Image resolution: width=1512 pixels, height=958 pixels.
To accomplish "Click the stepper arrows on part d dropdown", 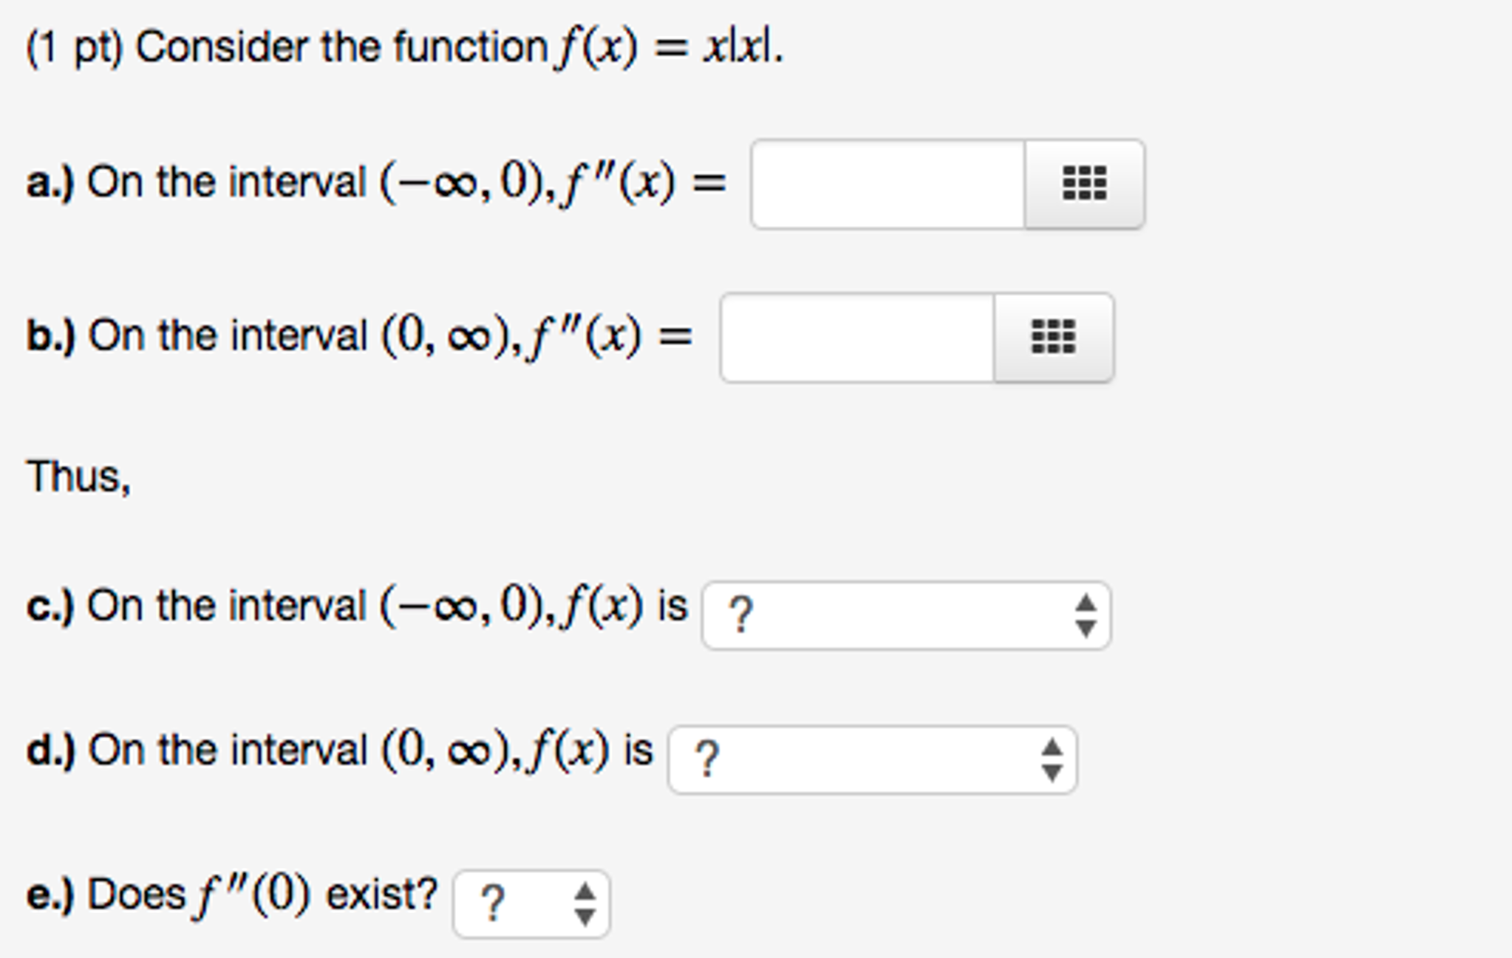I will coord(1053,761).
